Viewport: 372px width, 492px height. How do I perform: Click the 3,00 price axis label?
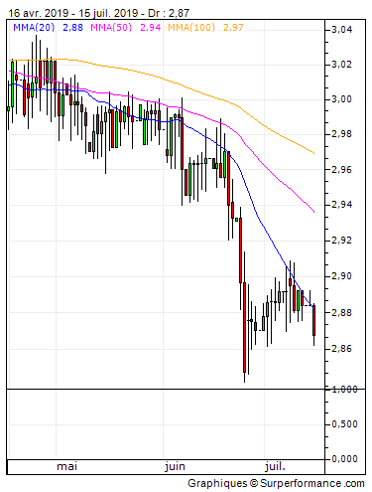342,99
